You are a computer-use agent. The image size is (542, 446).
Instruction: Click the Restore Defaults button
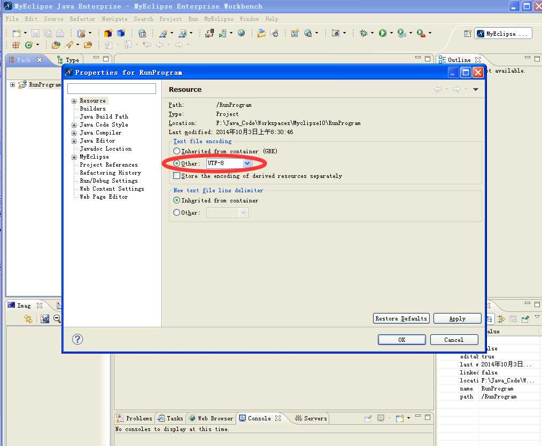click(x=401, y=318)
